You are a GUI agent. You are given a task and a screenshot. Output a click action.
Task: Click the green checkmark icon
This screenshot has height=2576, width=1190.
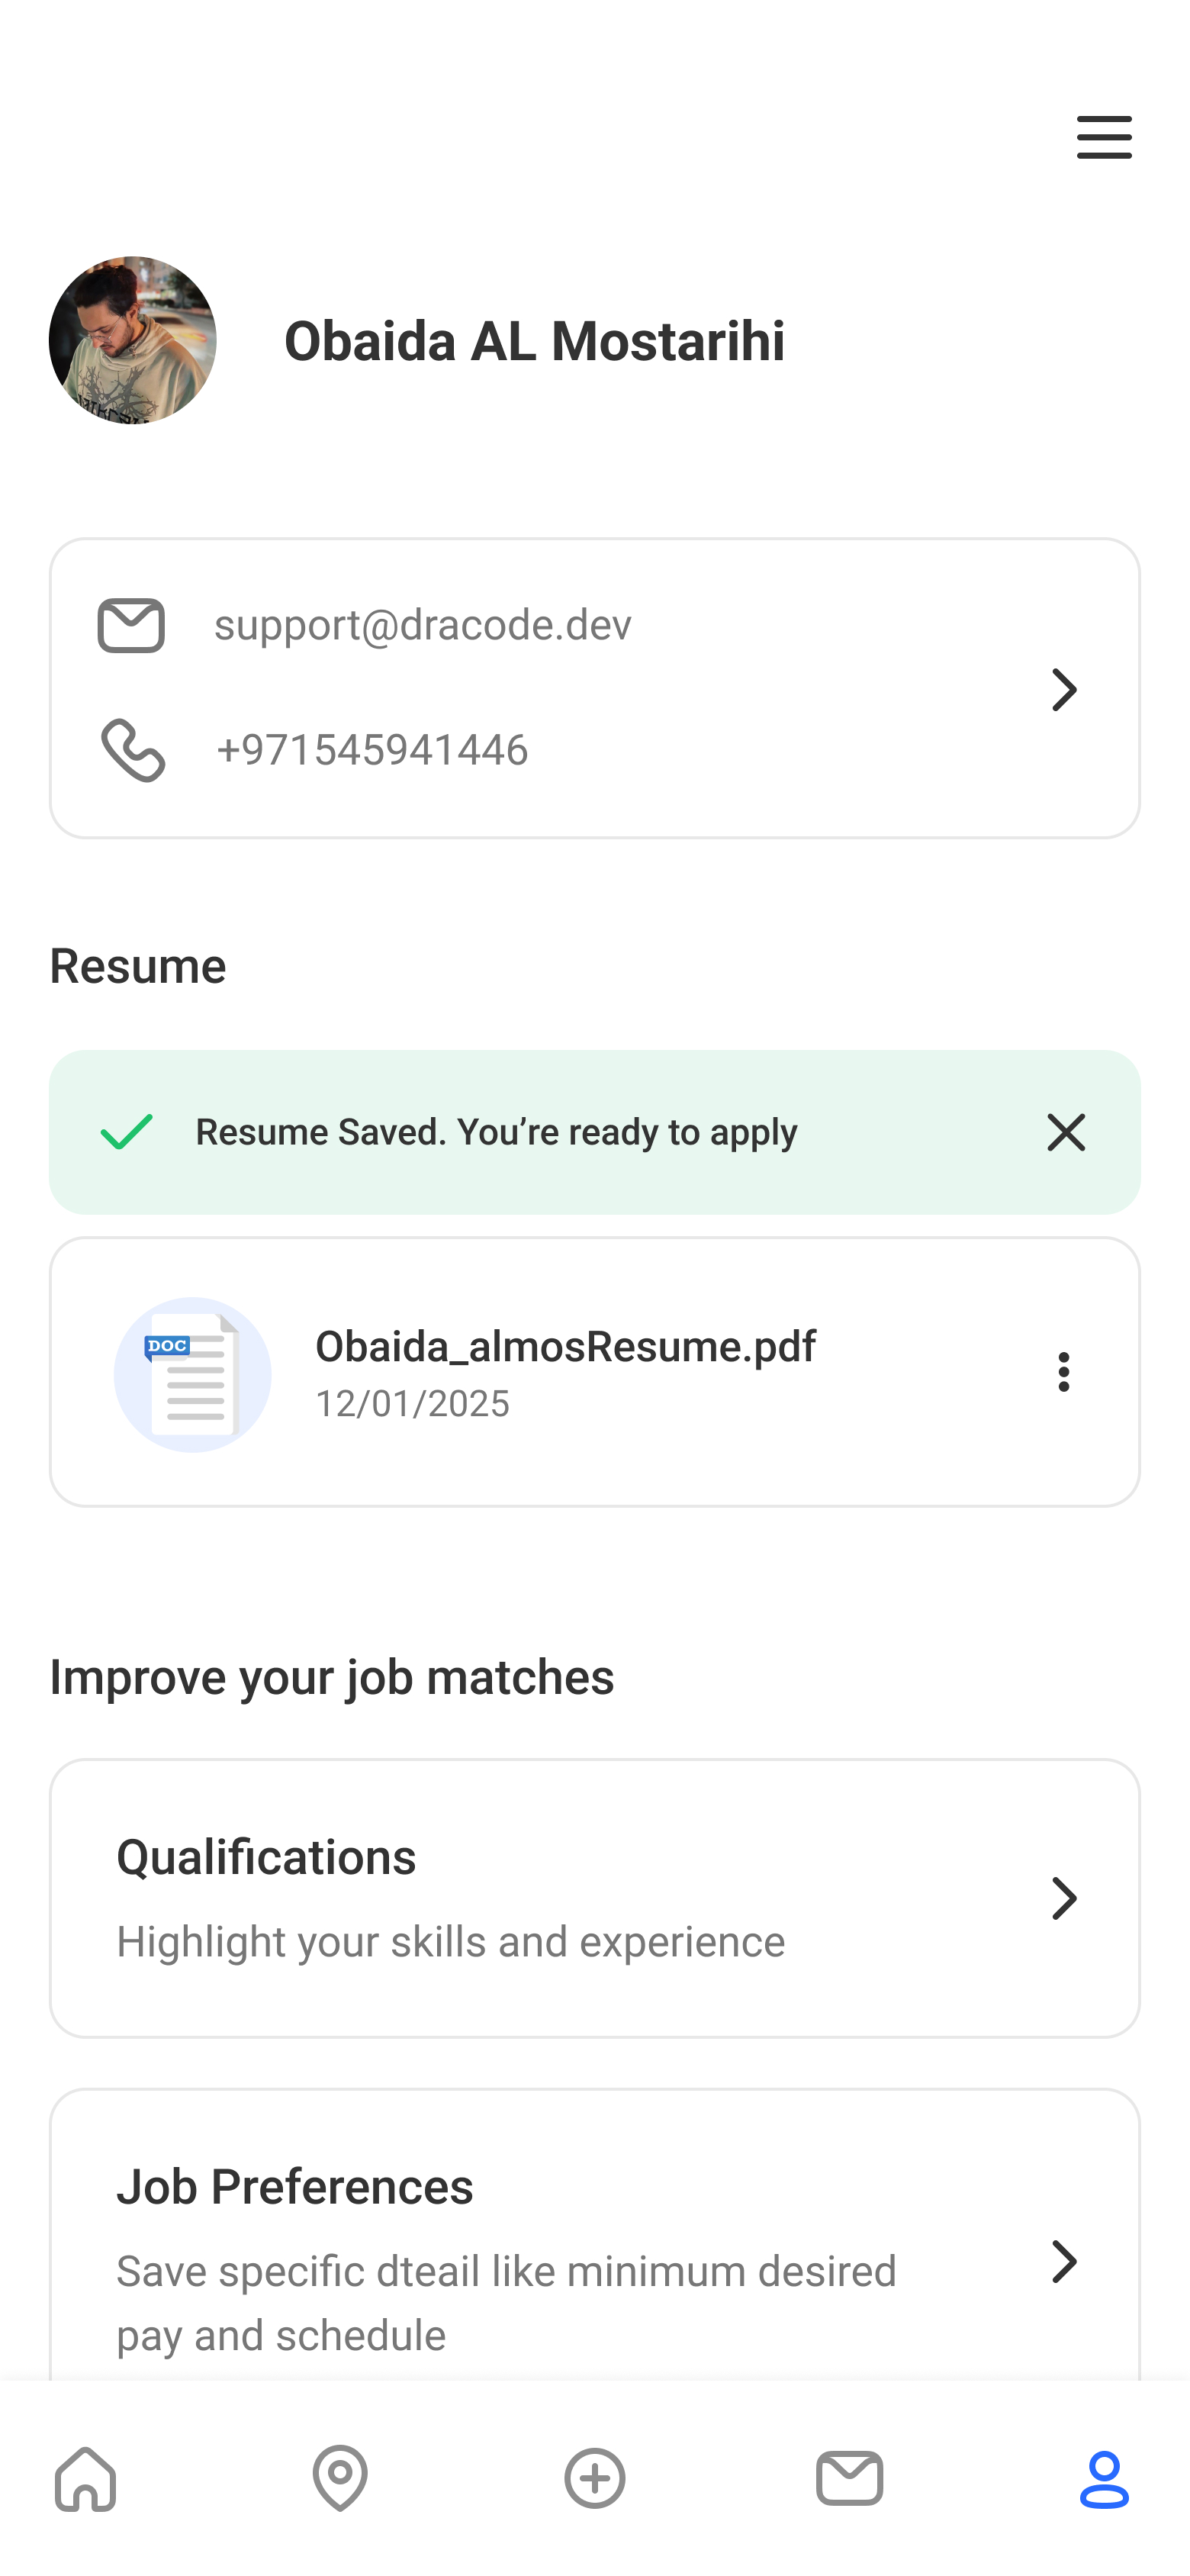(127, 1132)
